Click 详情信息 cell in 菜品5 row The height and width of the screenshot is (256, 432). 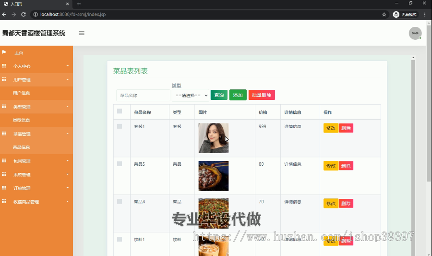click(293, 164)
